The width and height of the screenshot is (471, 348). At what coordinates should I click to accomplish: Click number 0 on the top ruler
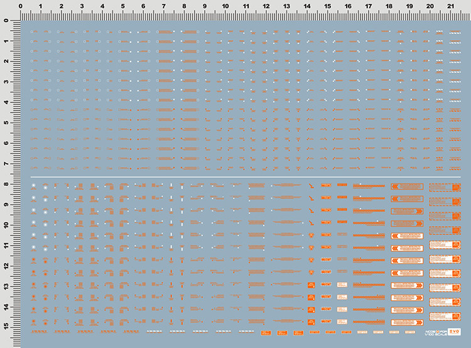coord(21,6)
